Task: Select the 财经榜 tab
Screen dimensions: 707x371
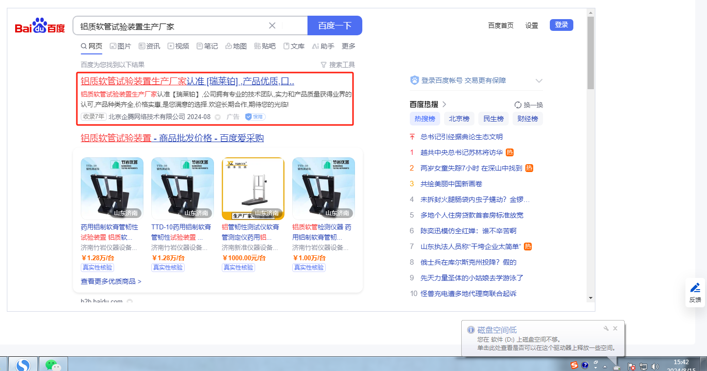Action: tap(528, 119)
